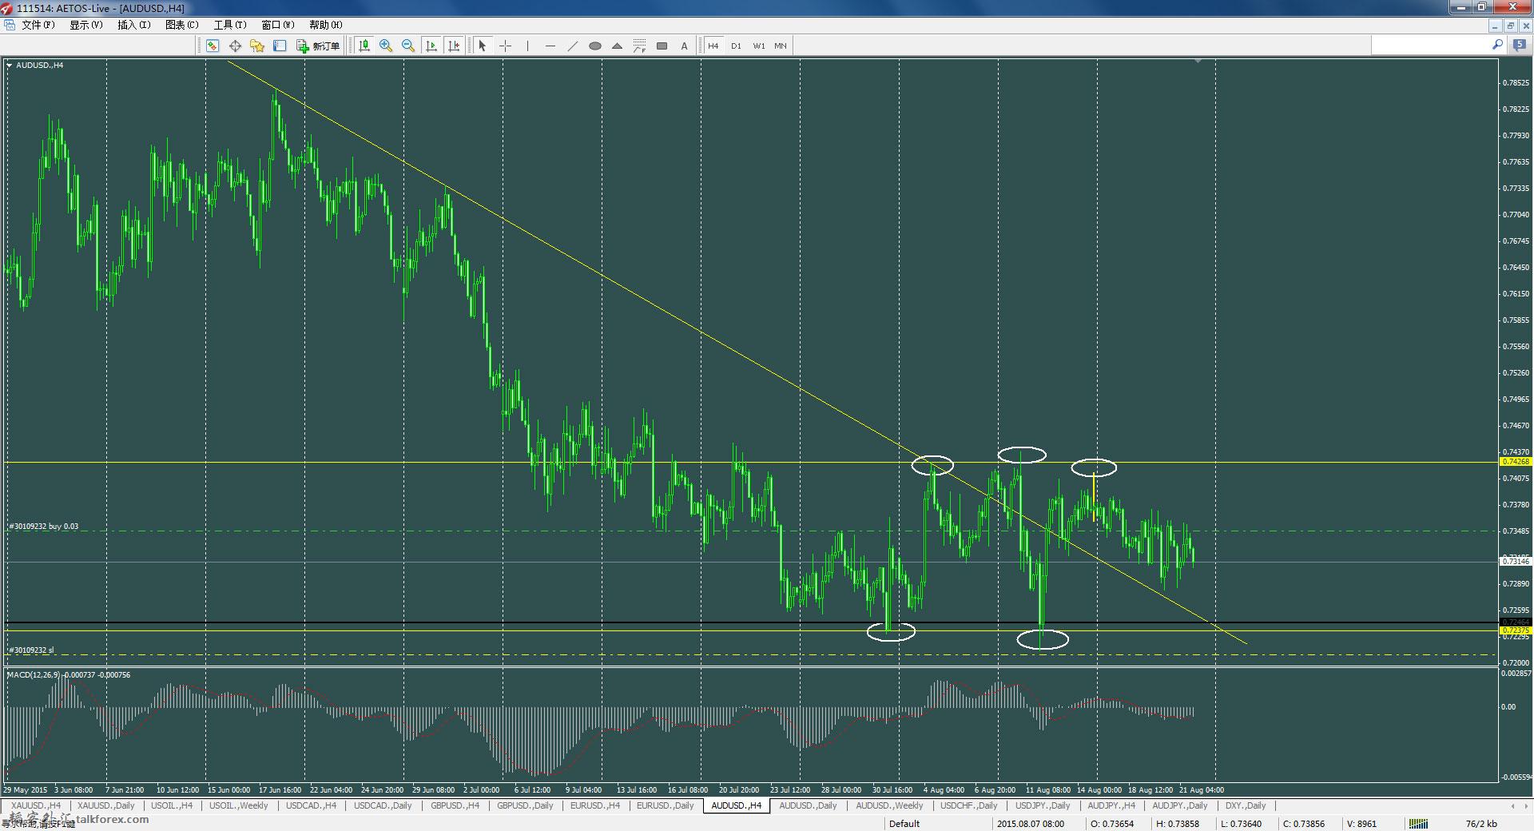
Task: Open the Navigator folder-star icon
Action: click(x=257, y=46)
